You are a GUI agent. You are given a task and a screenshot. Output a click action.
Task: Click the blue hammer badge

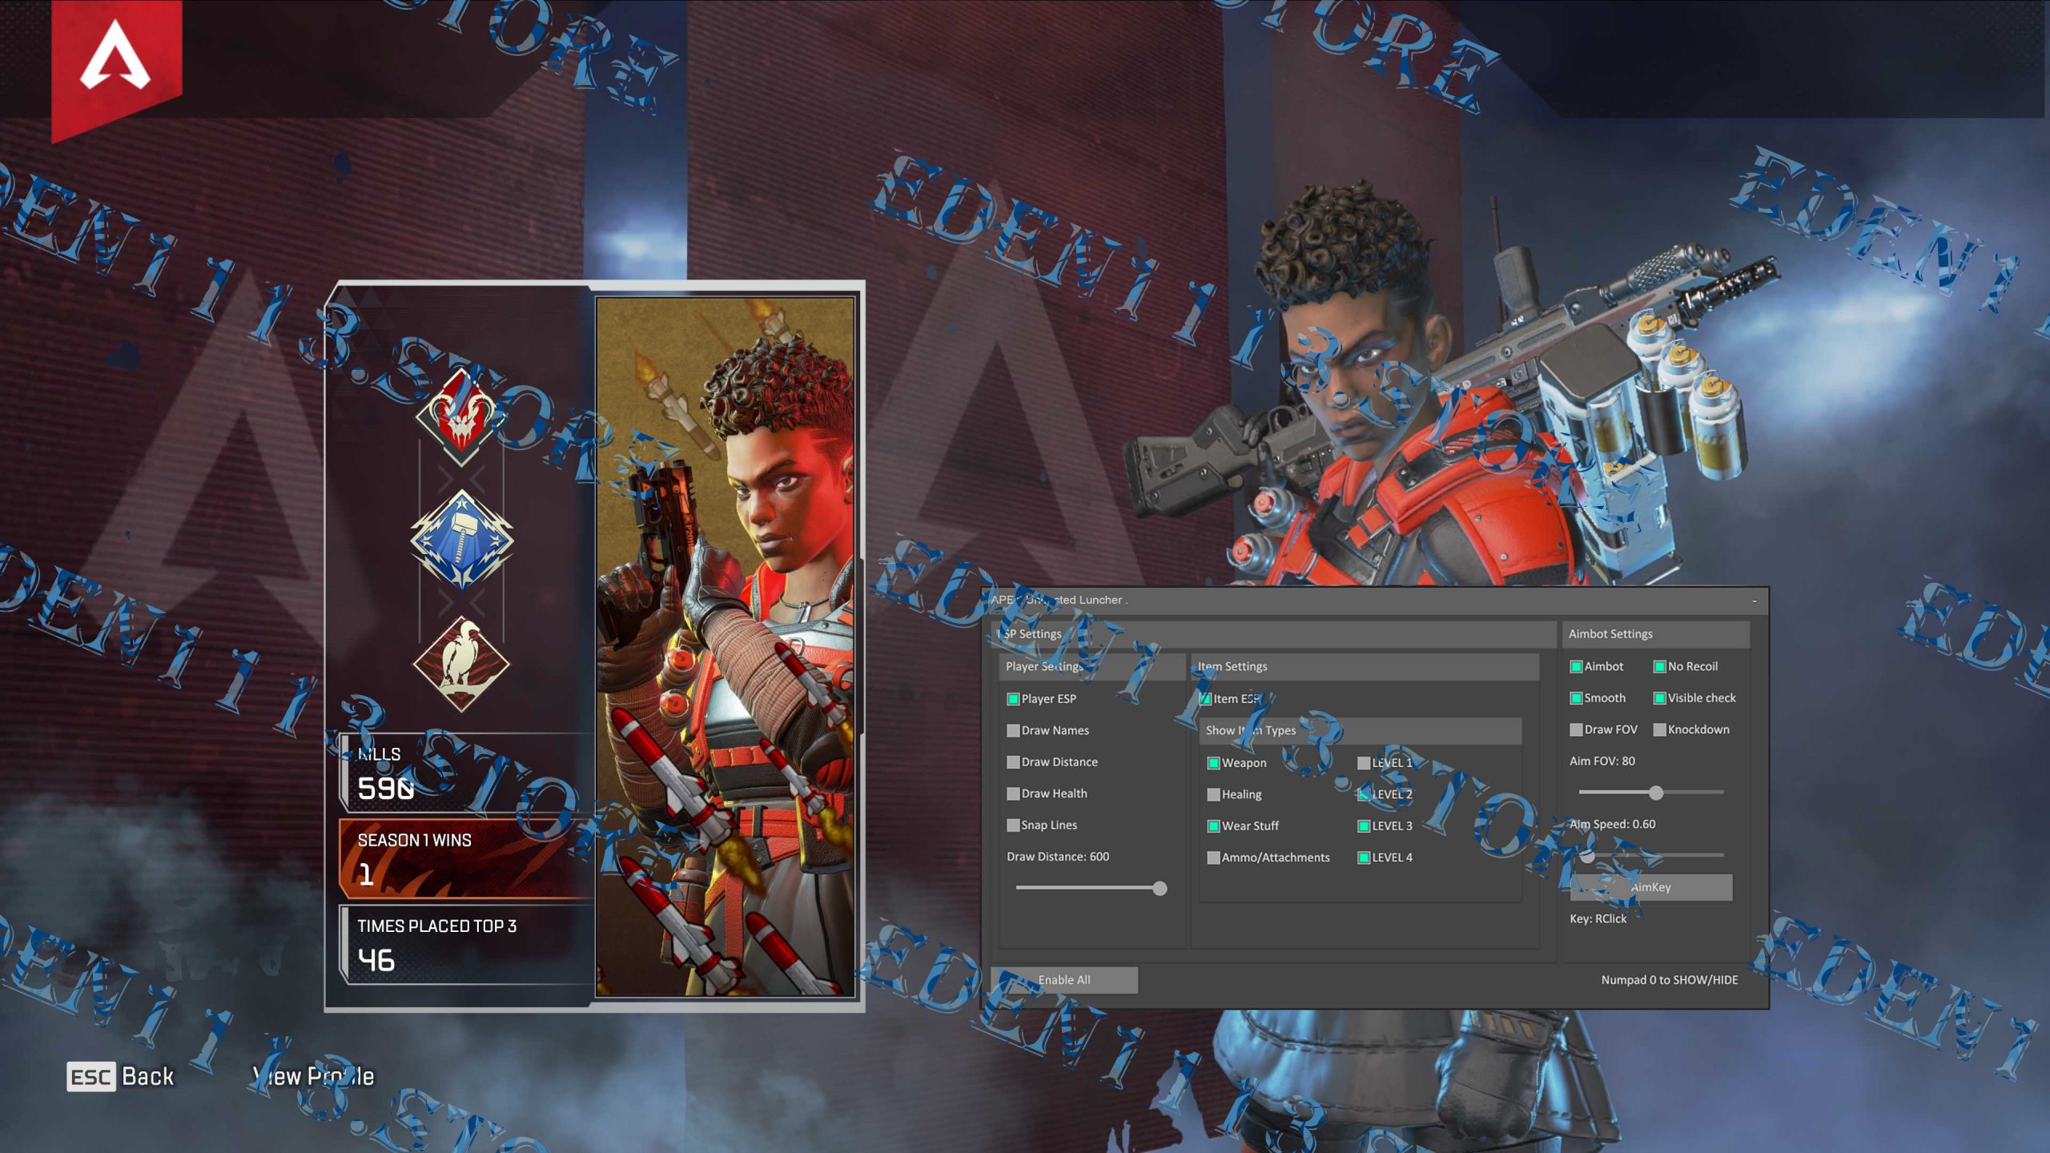(461, 540)
